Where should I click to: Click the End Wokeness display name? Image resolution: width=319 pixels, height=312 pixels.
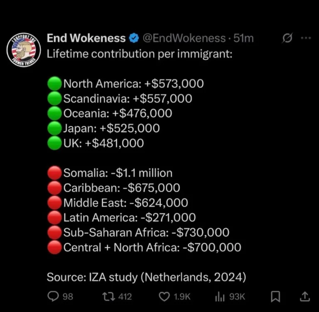86,38
